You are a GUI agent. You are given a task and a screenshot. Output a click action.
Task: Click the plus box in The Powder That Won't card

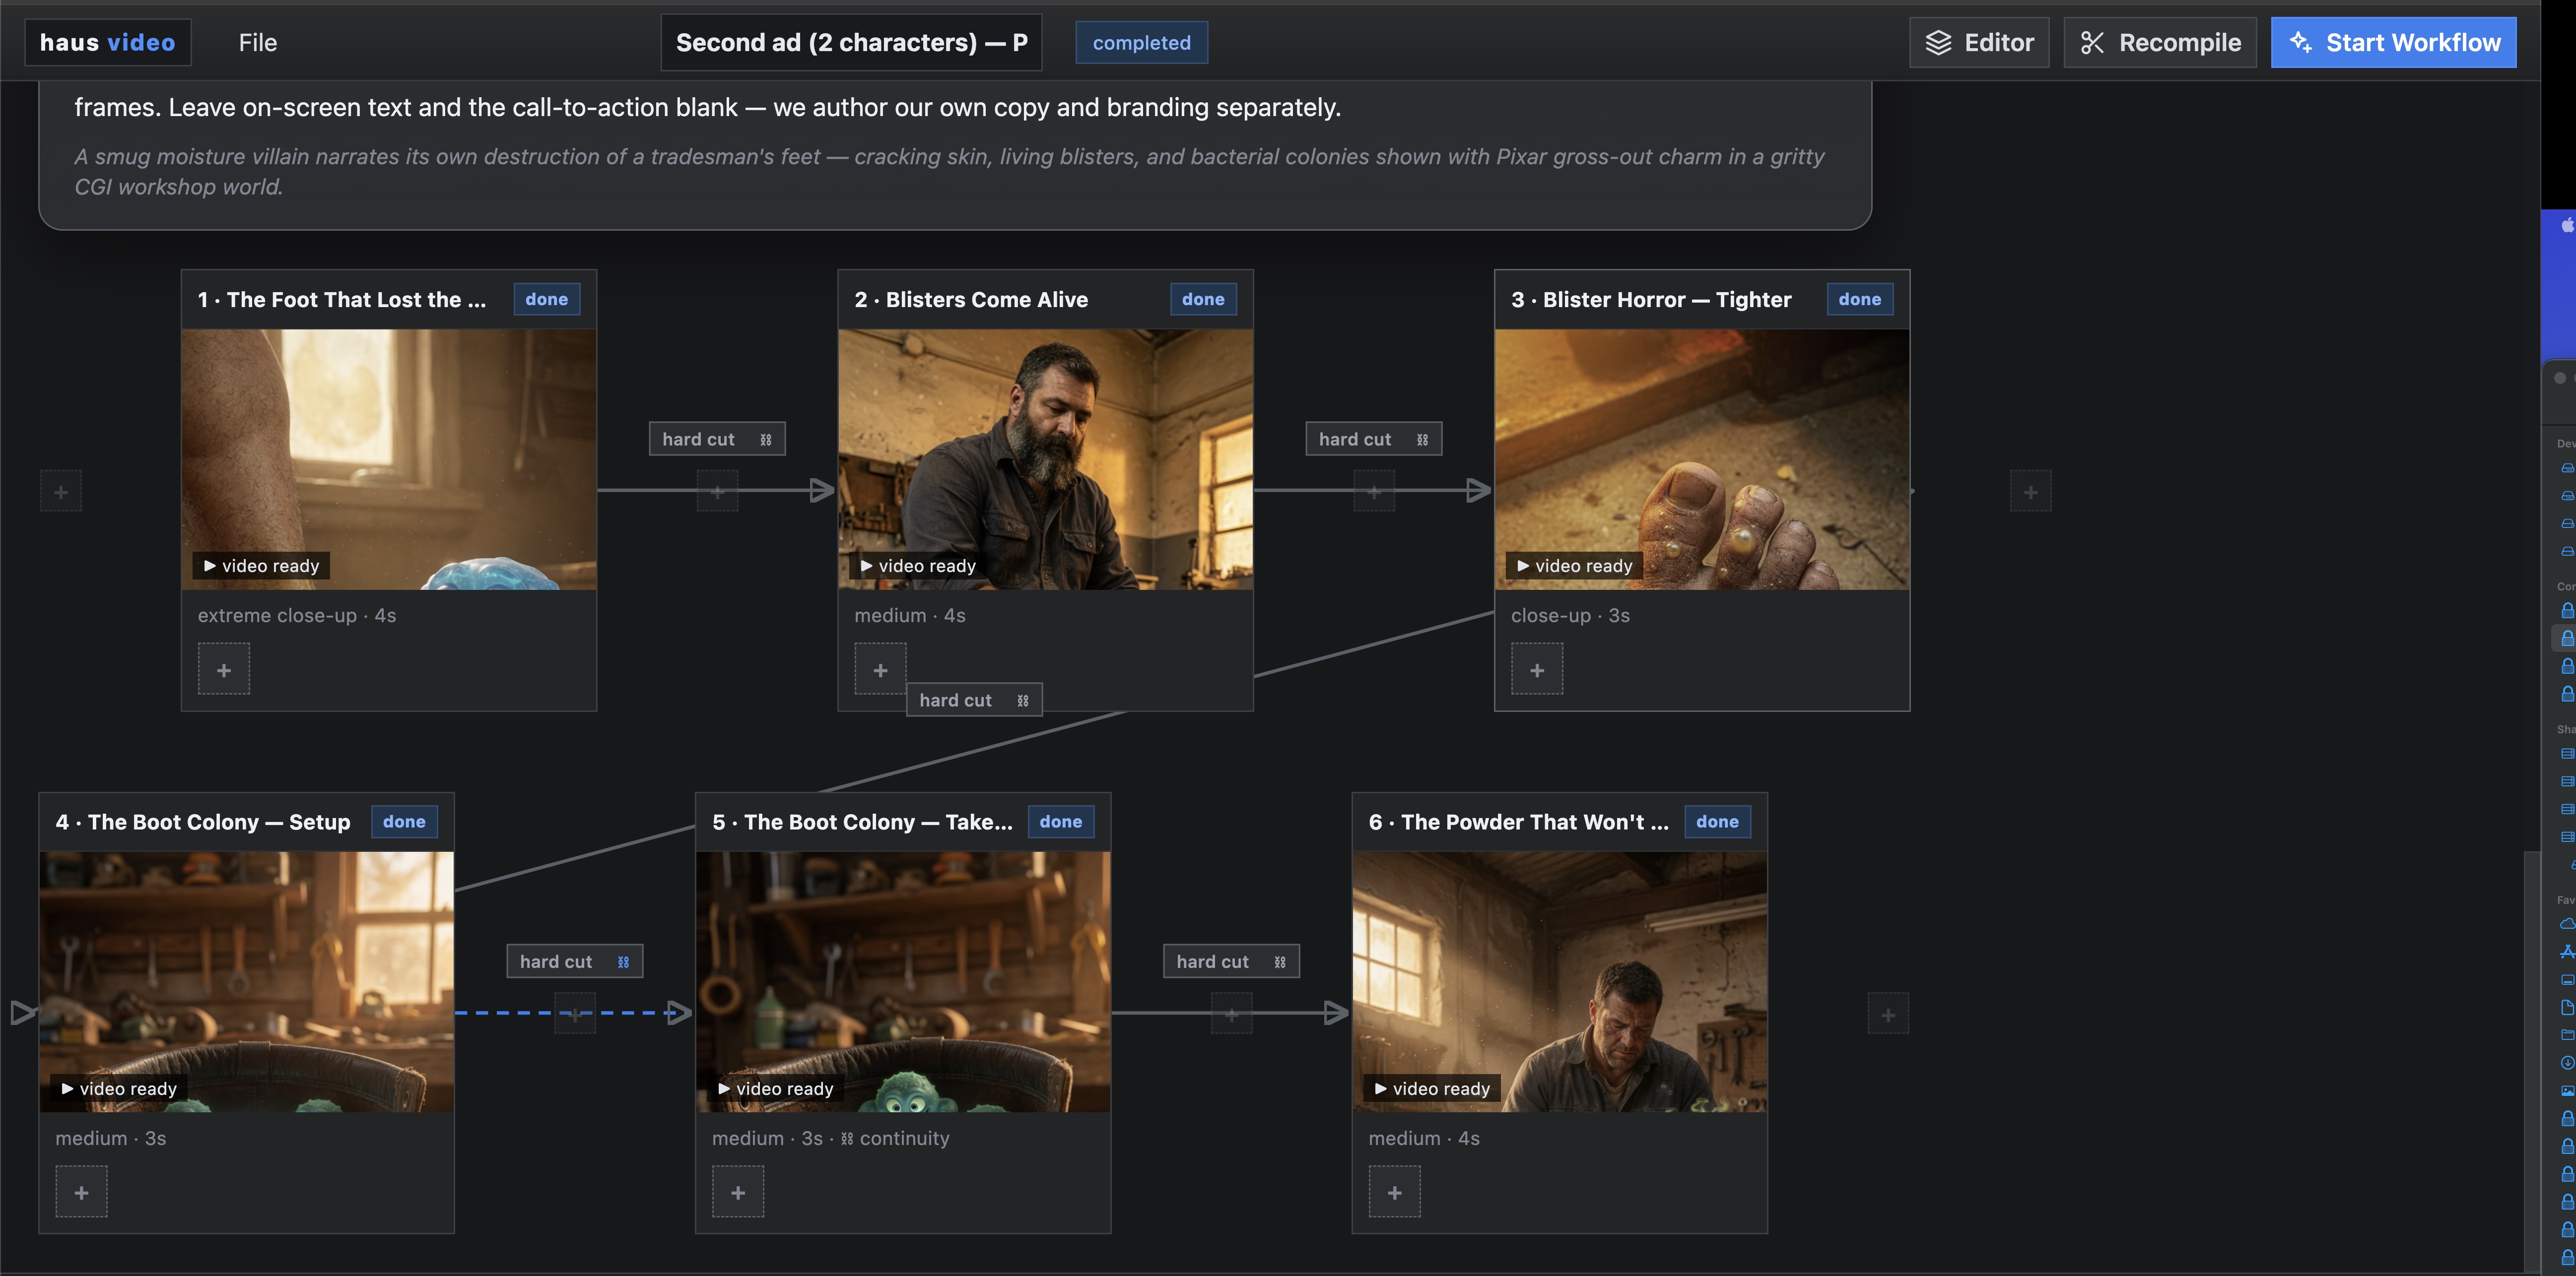click(1395, 1192)
